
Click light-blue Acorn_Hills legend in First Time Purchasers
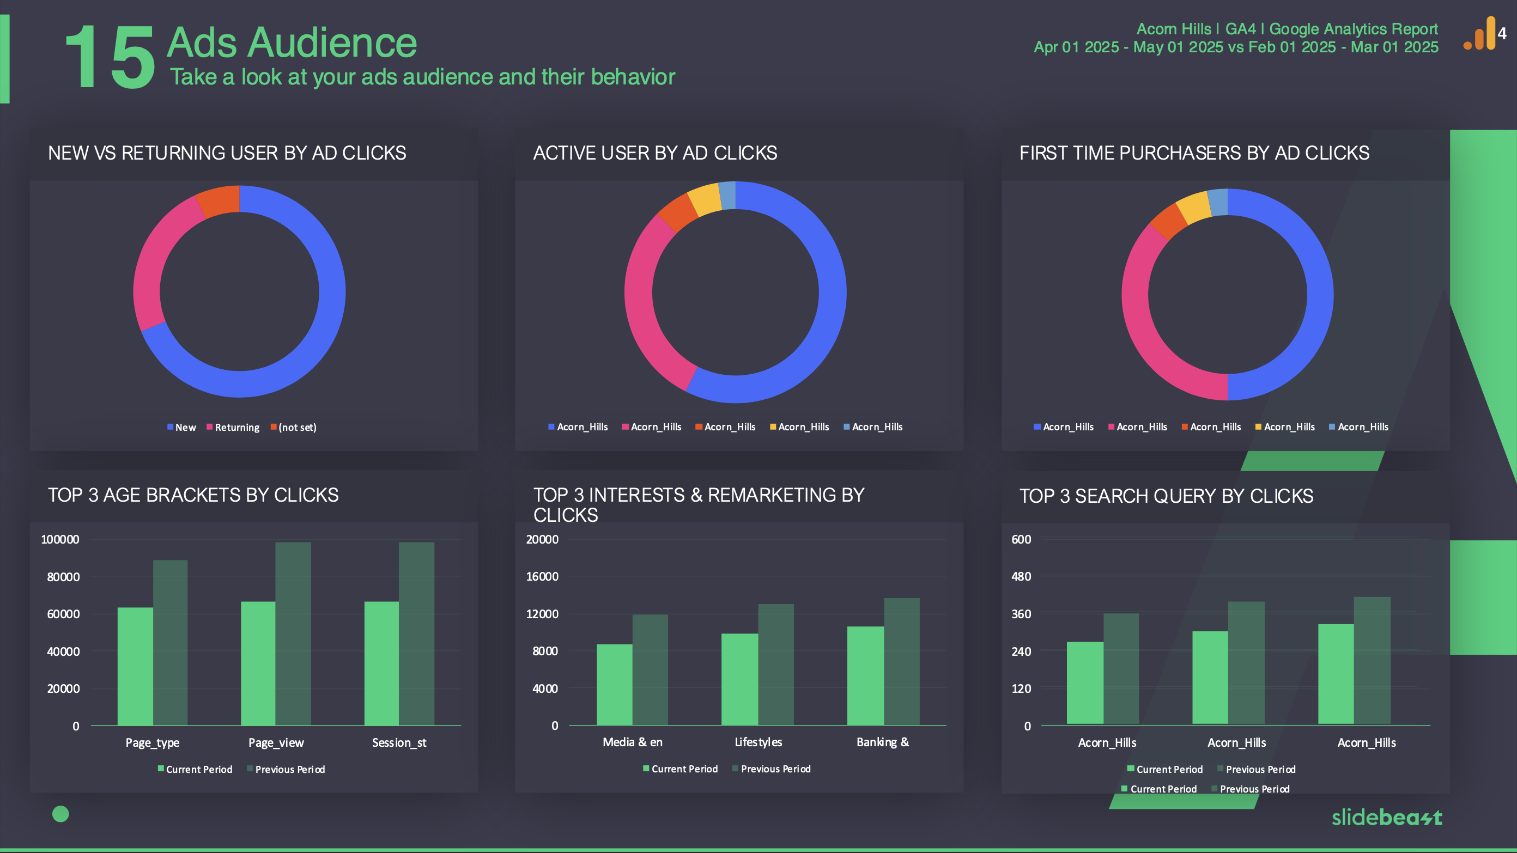1358,427
